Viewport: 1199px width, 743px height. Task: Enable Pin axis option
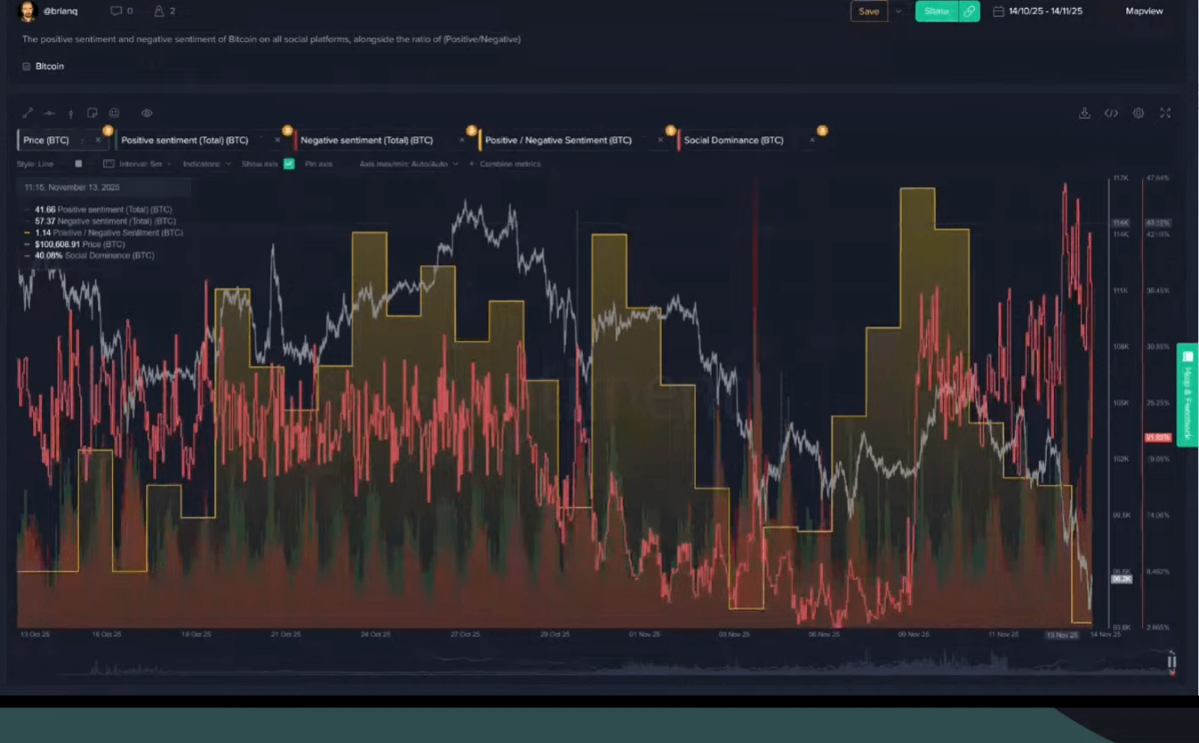click(318, 164)
